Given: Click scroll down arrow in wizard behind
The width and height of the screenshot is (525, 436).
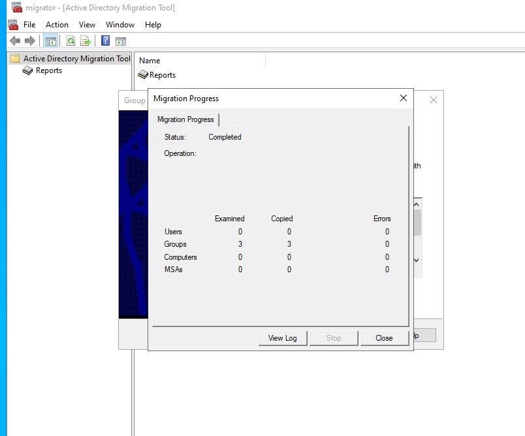Looking at the screenshot, I should point(417,260).
